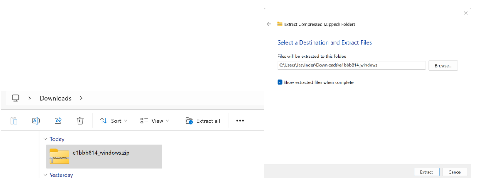Open the Sort dropdown menu
493x187 pixels.
[113, 121]
